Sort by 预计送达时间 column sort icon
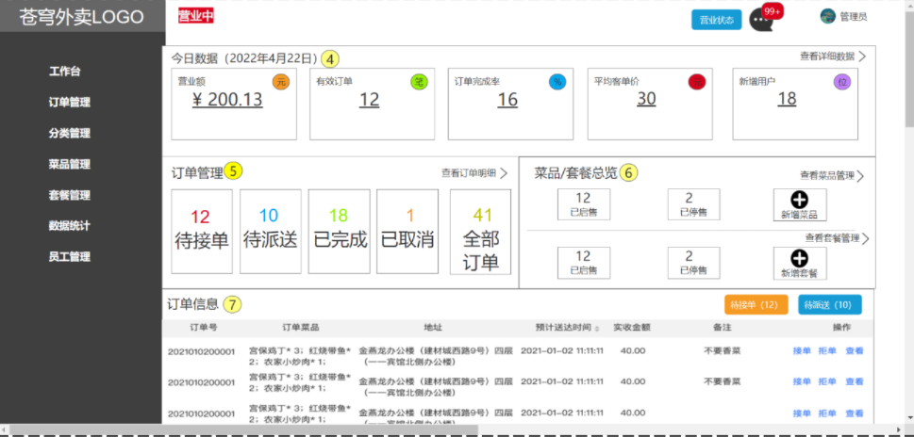 point(596,329)
